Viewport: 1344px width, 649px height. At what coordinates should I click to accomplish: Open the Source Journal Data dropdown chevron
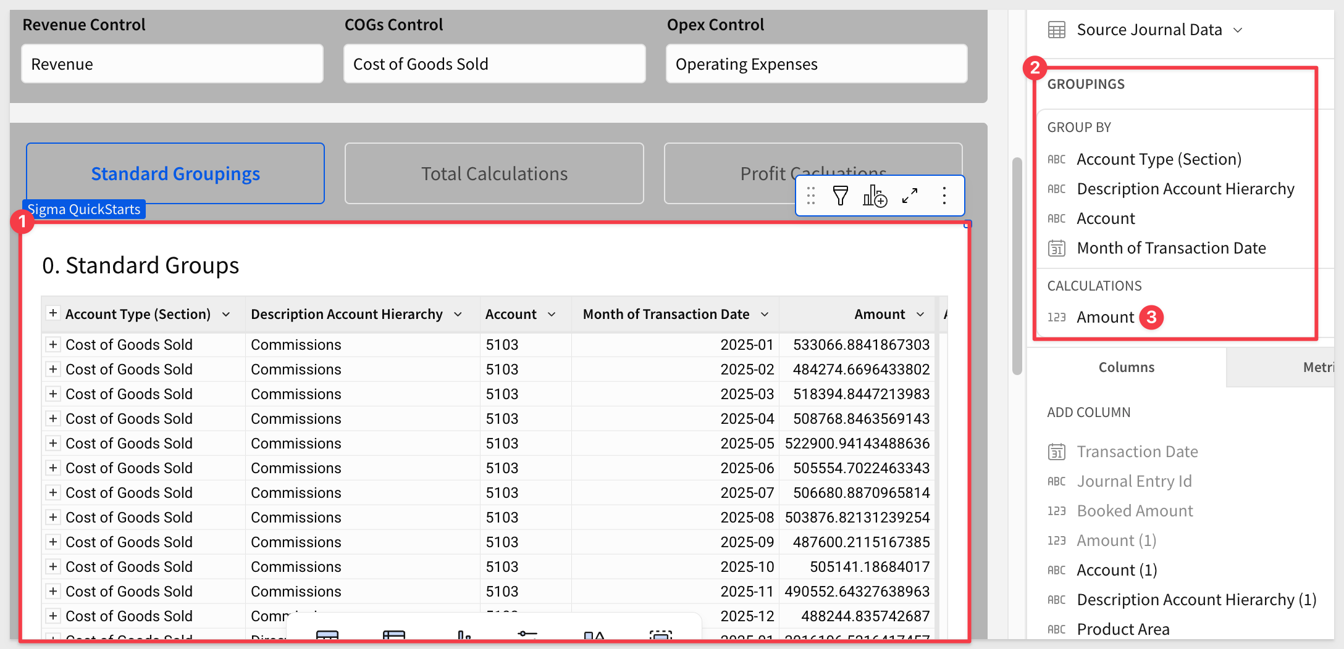point(1238,30)
